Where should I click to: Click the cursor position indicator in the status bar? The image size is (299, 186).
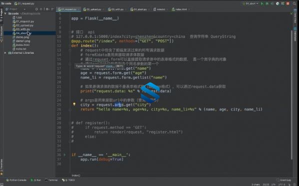click(x=266, y=185)
